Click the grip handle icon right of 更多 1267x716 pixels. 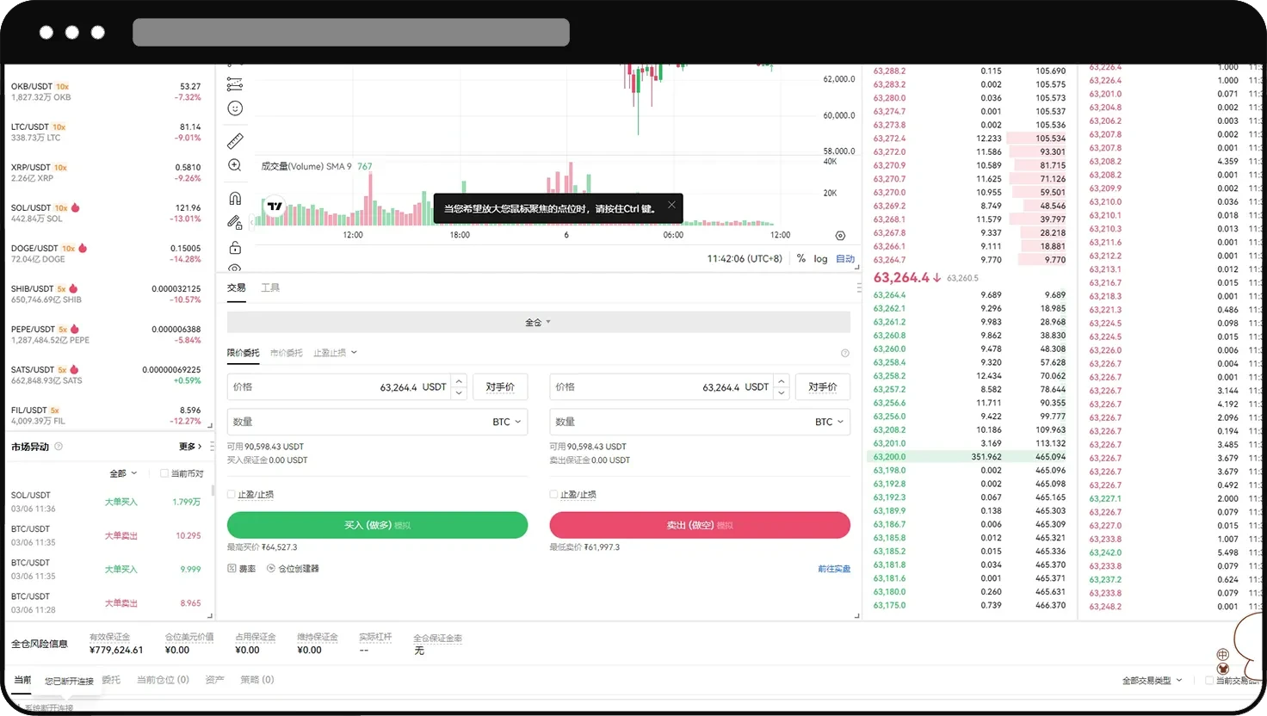tap(212, 447)
